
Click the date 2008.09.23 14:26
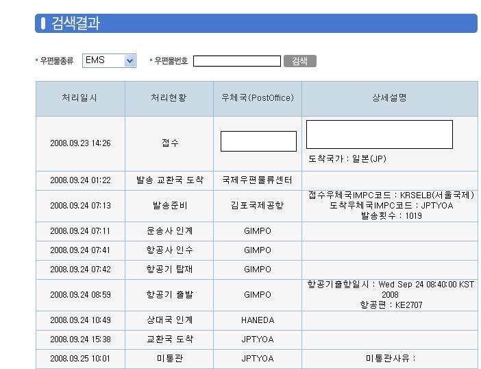coord(80,143)
